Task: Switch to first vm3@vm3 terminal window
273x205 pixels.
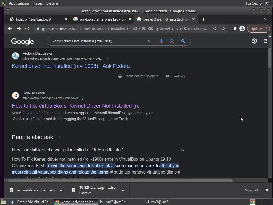Action: [114, 202]
